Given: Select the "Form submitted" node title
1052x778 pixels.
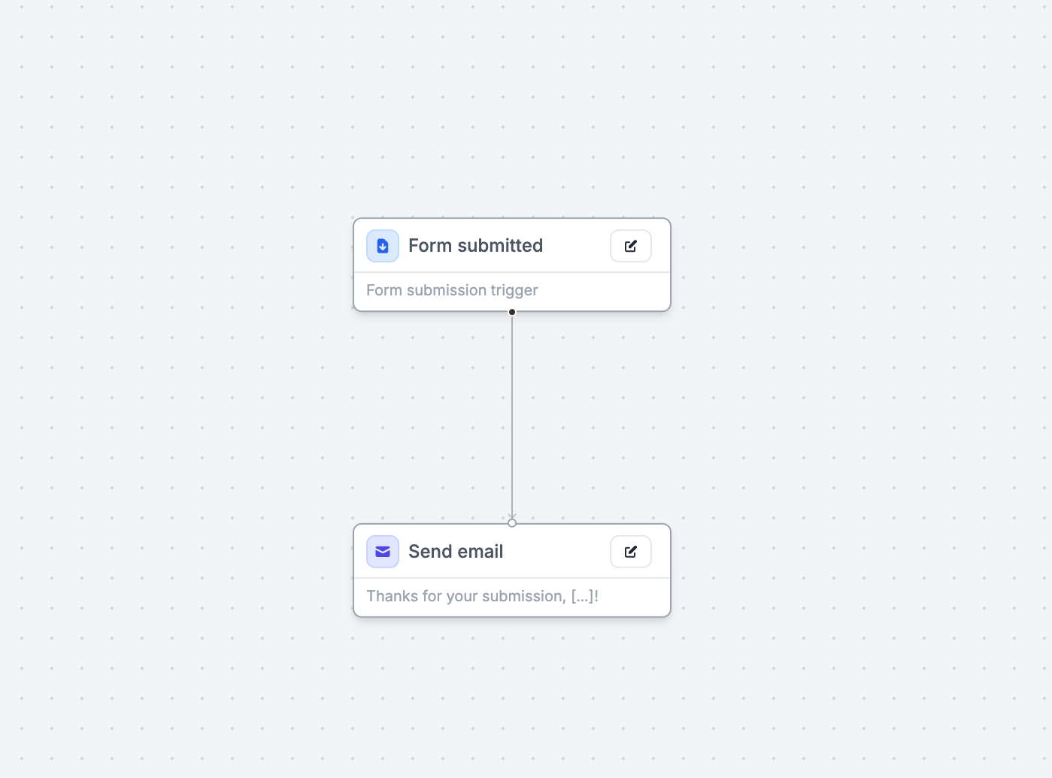Looking at the screenshot, I should click(x=475, y=246).
